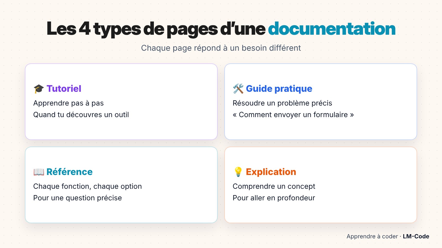Click the hammer and wrench icon
The width and height of the screenshot is (442, 248).
[238, 89]
